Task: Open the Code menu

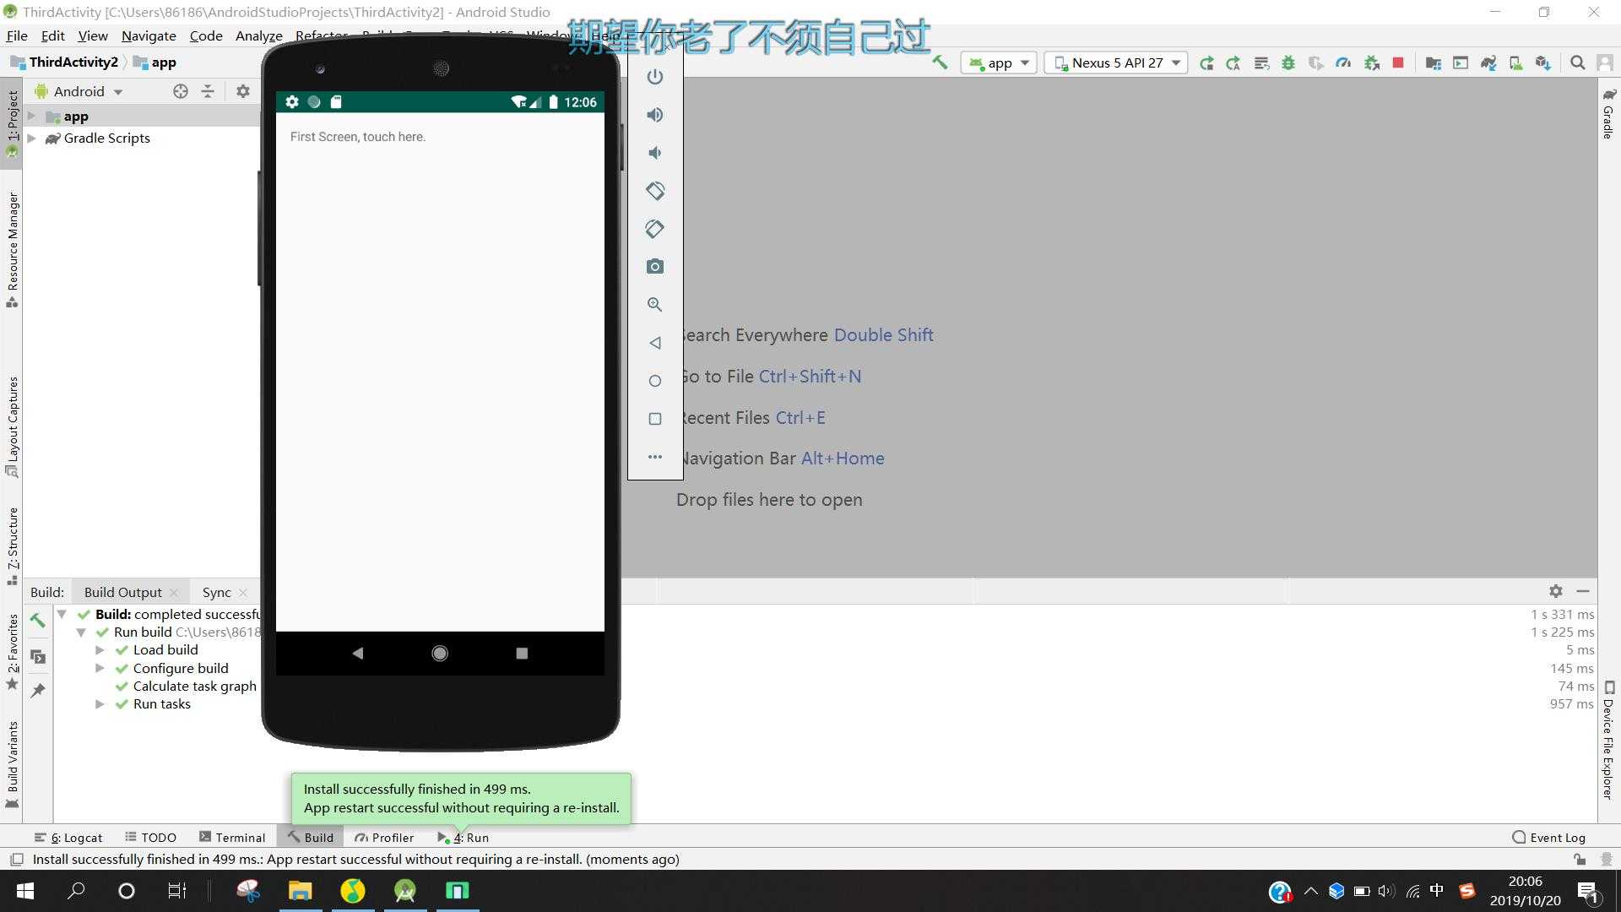Action: pyautogui.click(x=206, y=35)
